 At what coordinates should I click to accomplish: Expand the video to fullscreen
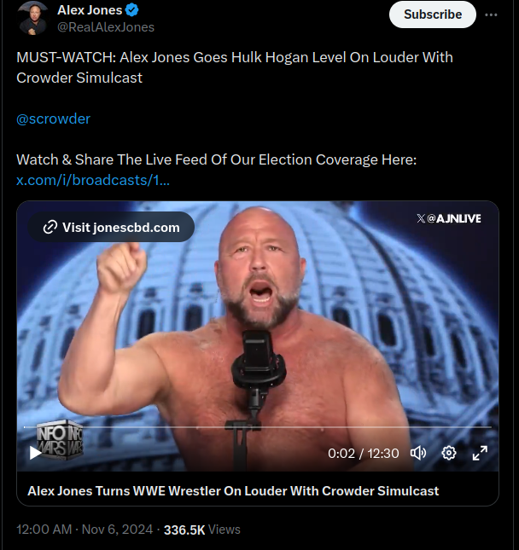point(480,453)
